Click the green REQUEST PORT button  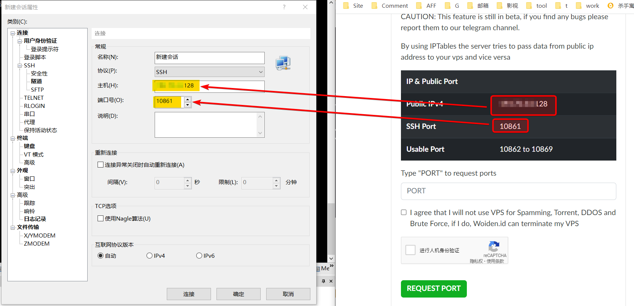coord(433,288)
